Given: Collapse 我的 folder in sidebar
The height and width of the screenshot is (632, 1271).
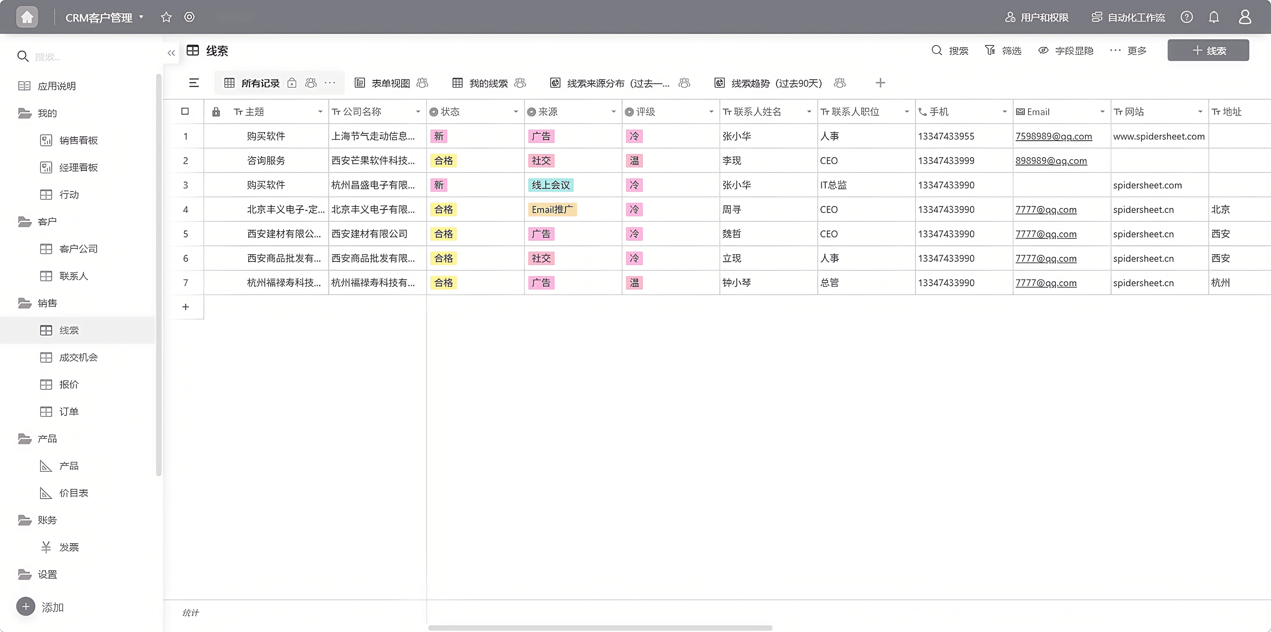Looking at the screenshot, I should pos(37,113).
